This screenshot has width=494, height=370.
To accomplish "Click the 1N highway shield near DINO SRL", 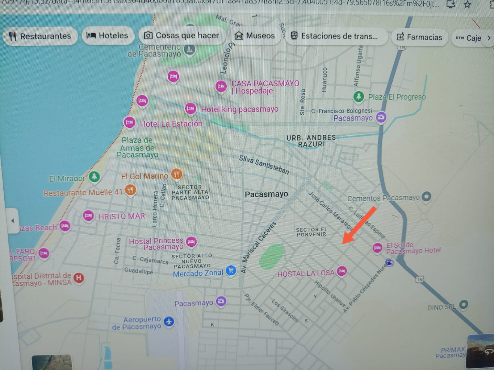I will point(419,279).
